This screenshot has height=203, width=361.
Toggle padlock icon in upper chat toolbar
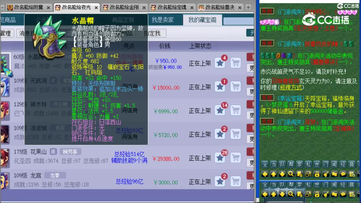click(317, 174)
